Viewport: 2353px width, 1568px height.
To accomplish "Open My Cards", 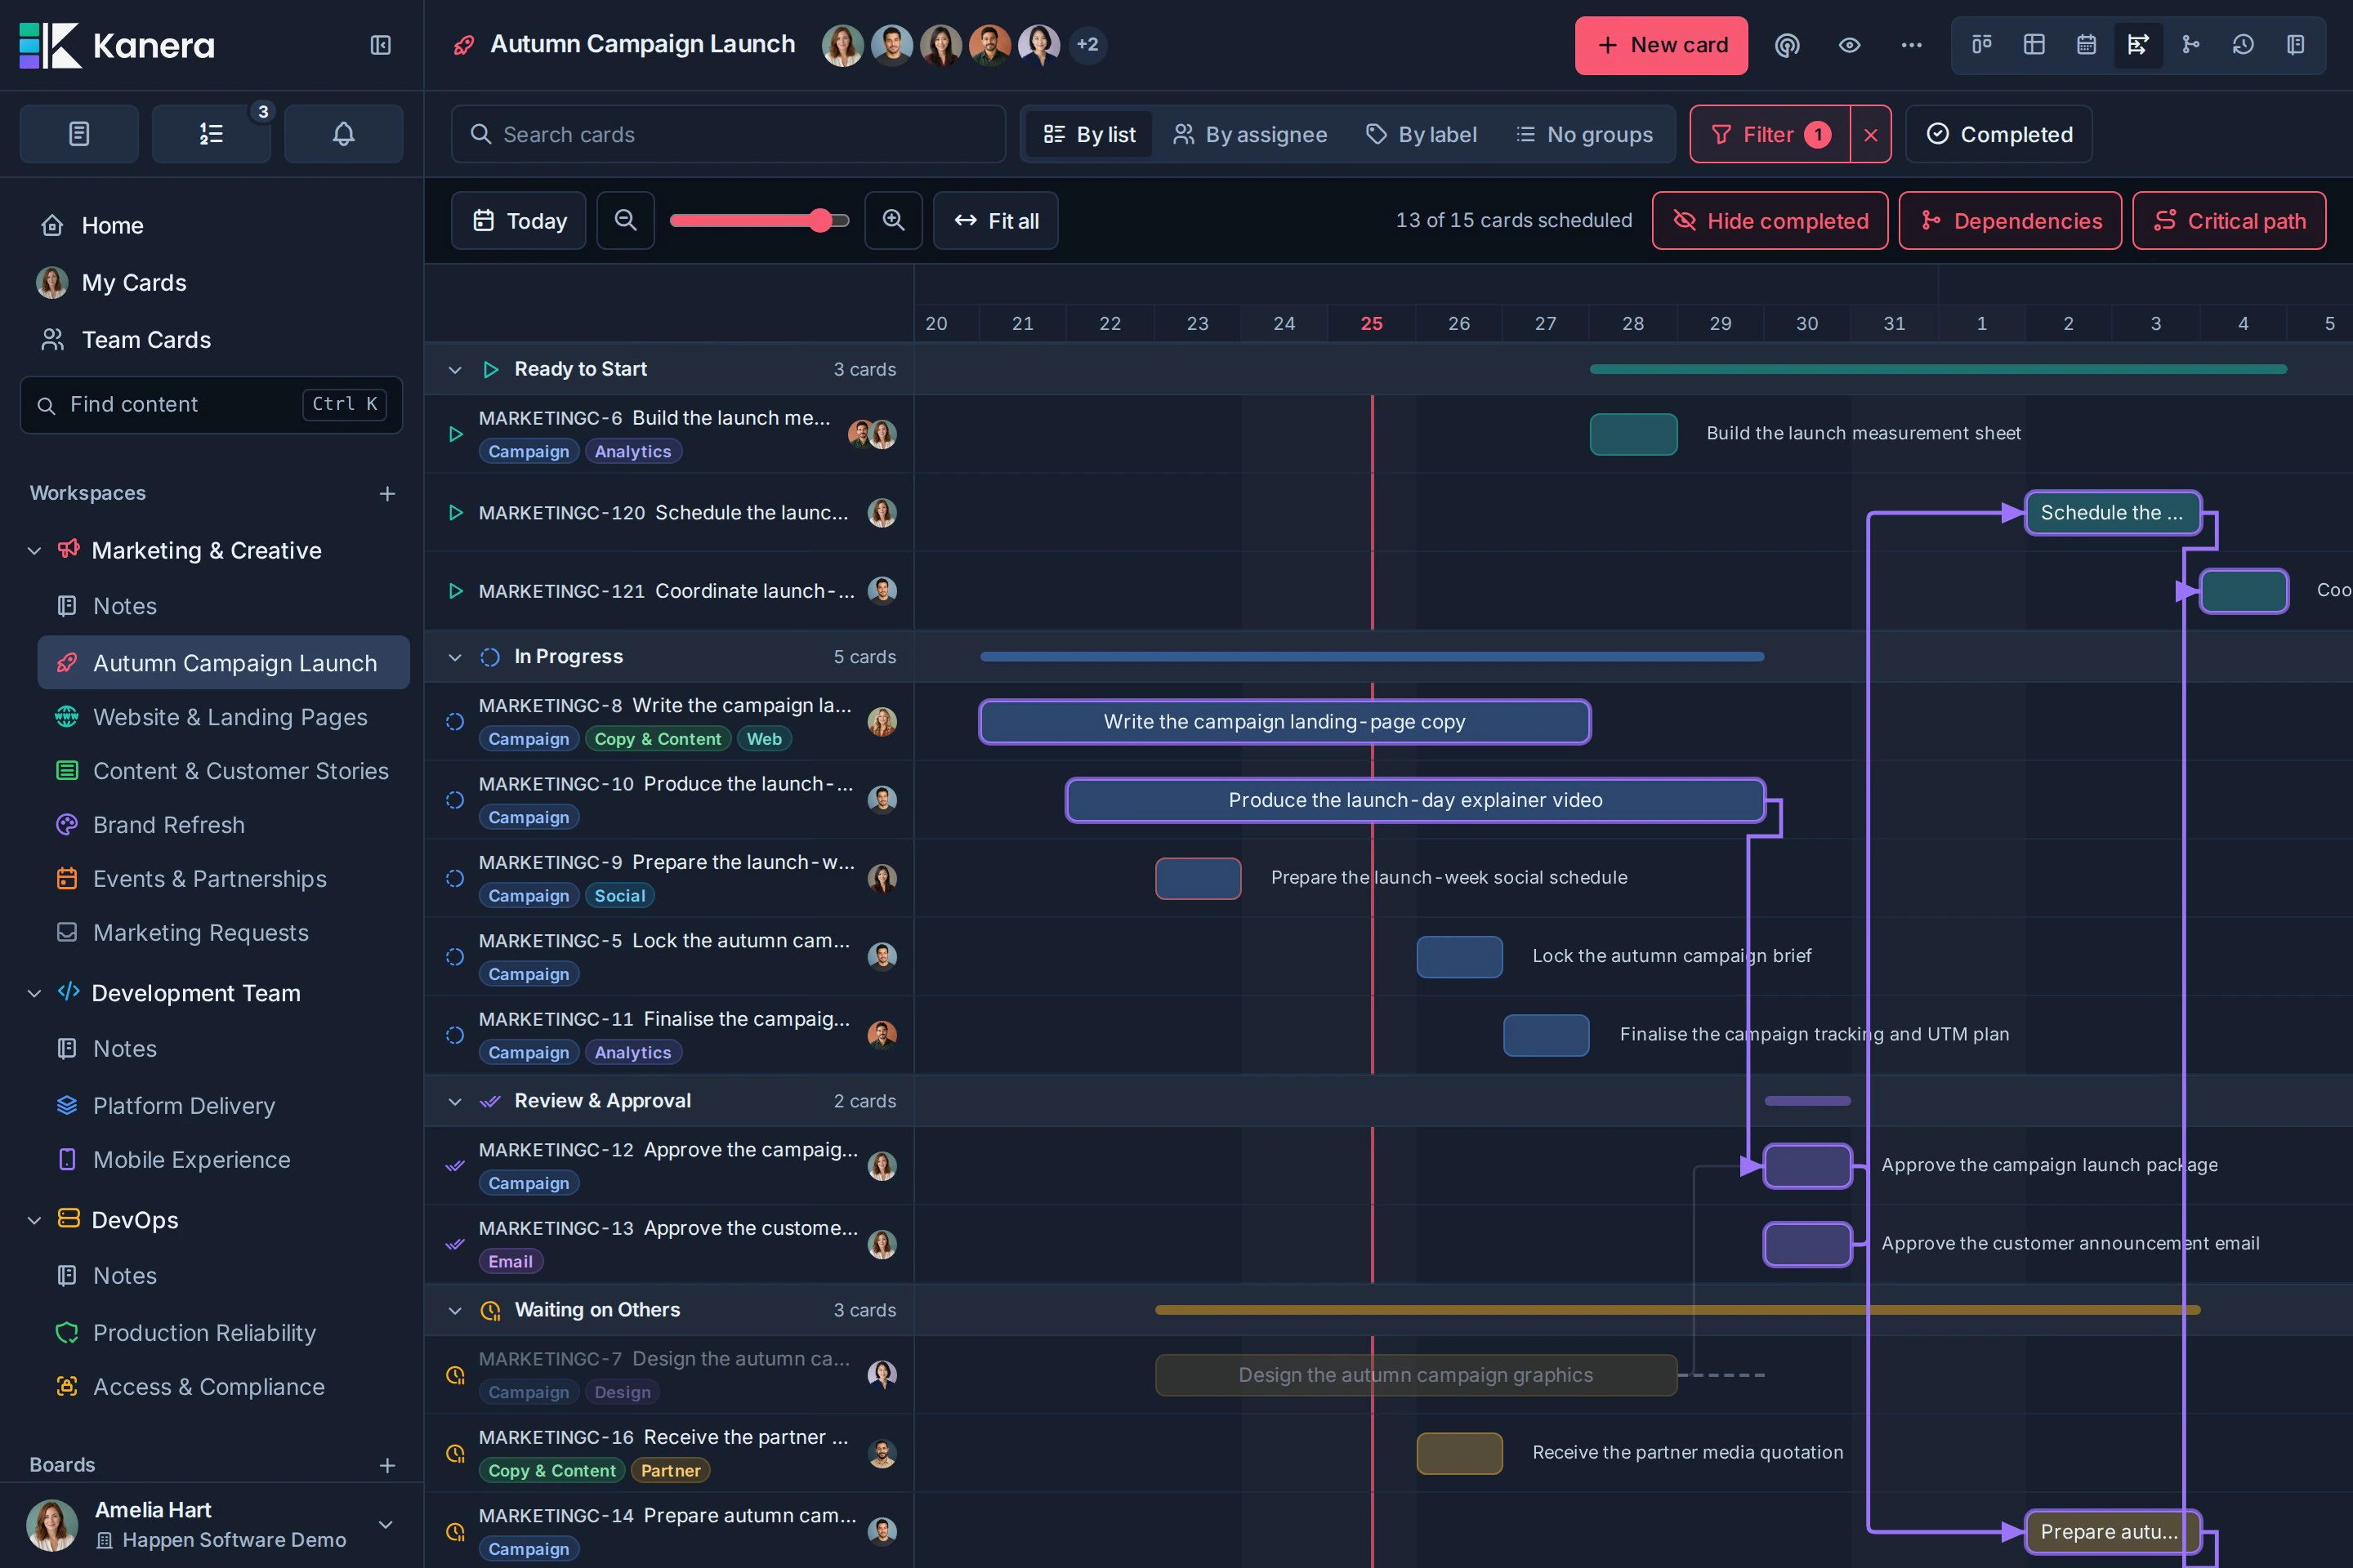I will tap(211, 283).
